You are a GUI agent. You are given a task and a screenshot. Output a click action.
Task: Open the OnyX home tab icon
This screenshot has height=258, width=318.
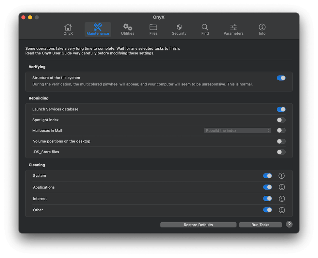point(68,29)
